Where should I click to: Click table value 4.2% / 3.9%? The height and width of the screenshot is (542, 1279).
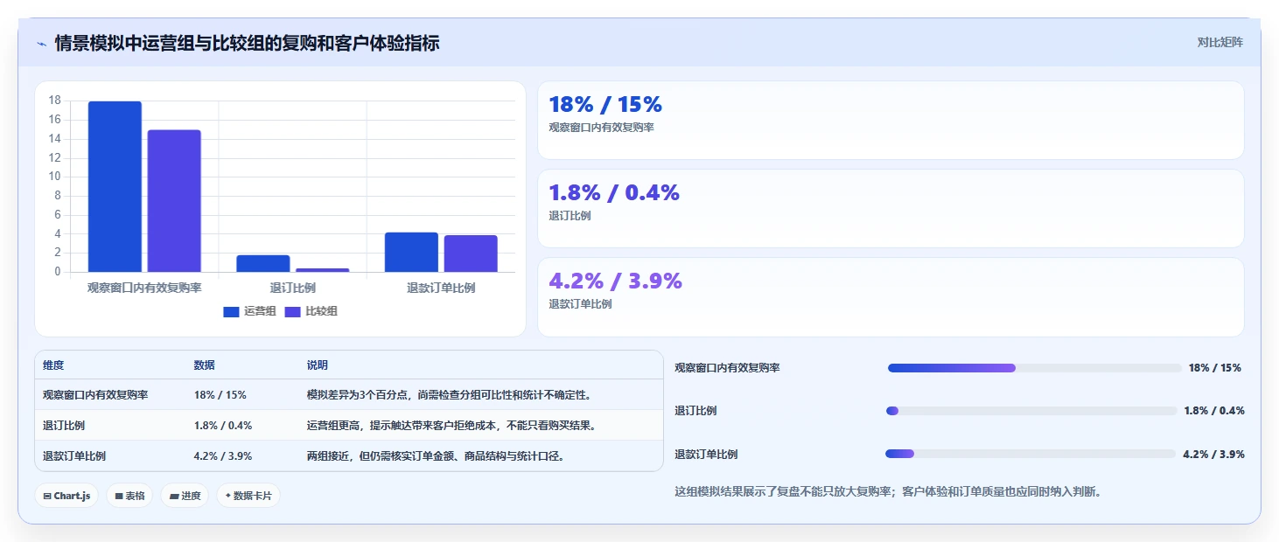click(223, 456)
